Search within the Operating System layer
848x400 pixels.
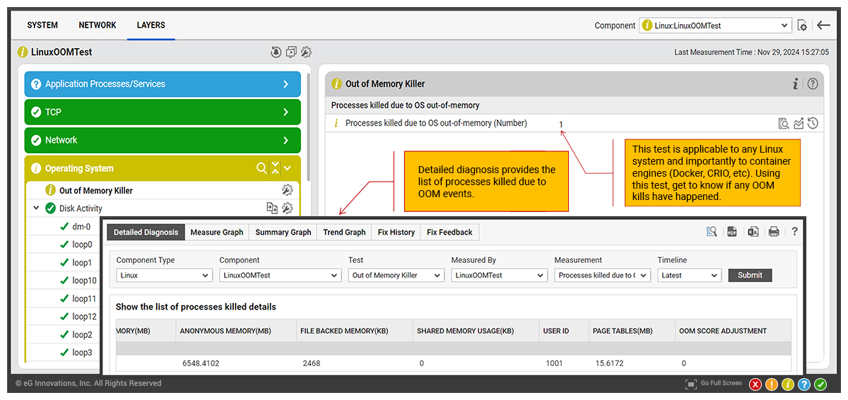[x=261, y=168]
